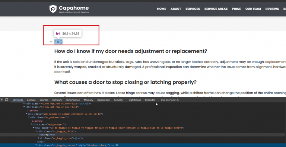286x147 pixels.
Task: Click heading 'How do I know if my door needs adjustment'
Action: tap(131, 51)
